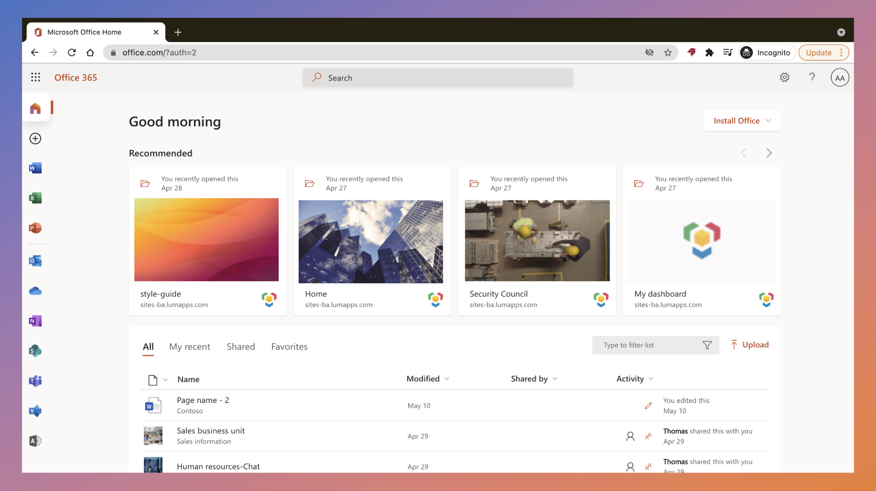Open browser extensions puzzle icon

point(709,53)
